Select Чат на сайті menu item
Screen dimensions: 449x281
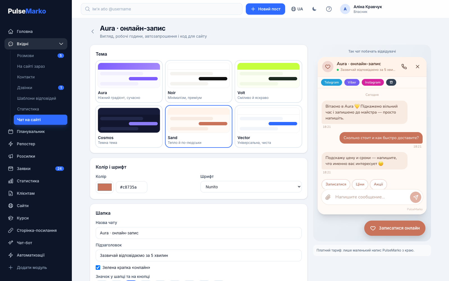(x=40, y=120)
